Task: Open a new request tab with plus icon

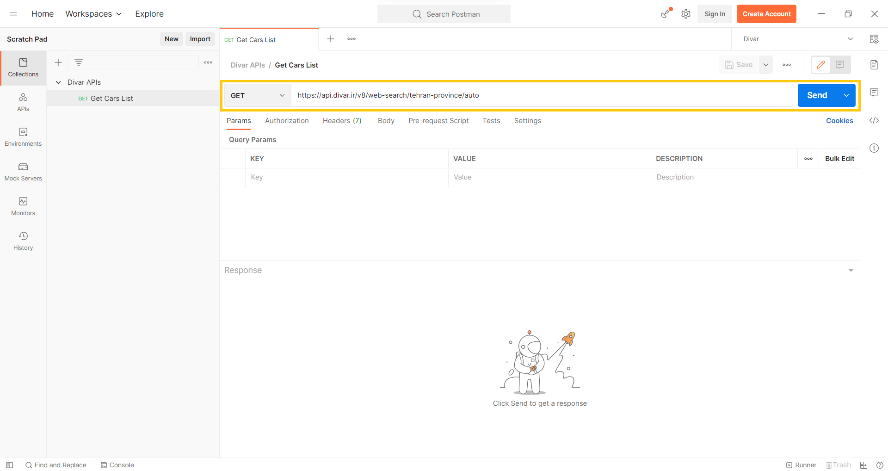Action: pyautogui.click(x=331, y=39)
